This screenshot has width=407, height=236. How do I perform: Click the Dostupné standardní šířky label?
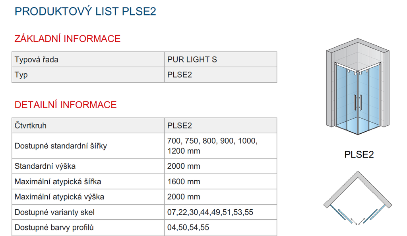pyautogui.click(x=61, y=146)
